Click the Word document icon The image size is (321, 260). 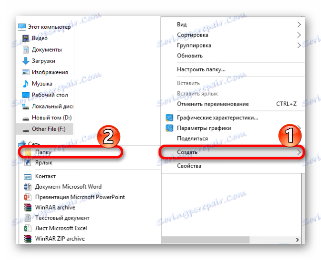[27, 187]
